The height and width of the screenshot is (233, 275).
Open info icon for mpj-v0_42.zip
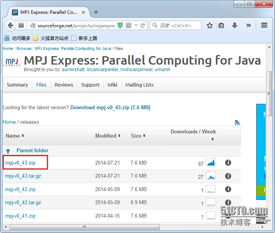[x=228, y=189]
